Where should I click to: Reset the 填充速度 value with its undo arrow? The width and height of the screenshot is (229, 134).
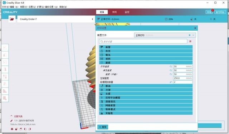171,70
